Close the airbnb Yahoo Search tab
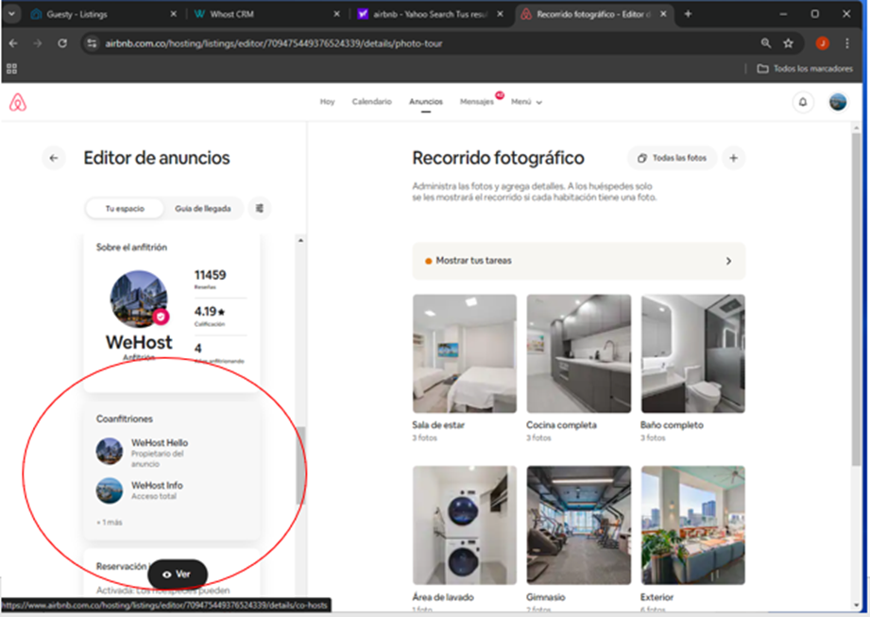 [x=500, y=14]
